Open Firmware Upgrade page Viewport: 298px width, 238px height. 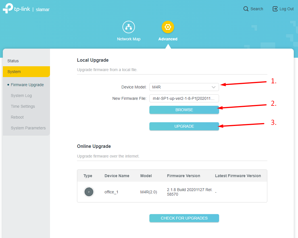27,85
